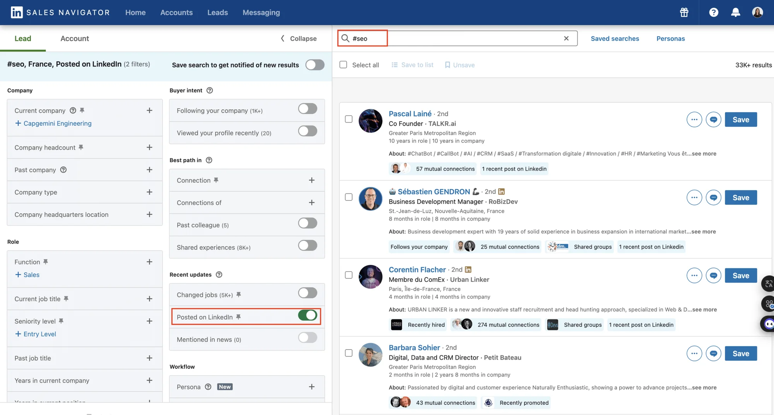Screen dimensions: 774x415
Task: Click into the #seo search field
Action: 457,38
